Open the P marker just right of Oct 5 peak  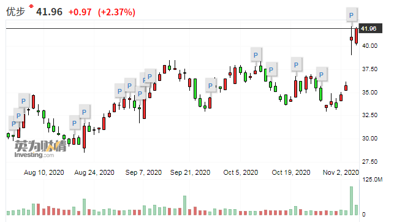(271, 70)
